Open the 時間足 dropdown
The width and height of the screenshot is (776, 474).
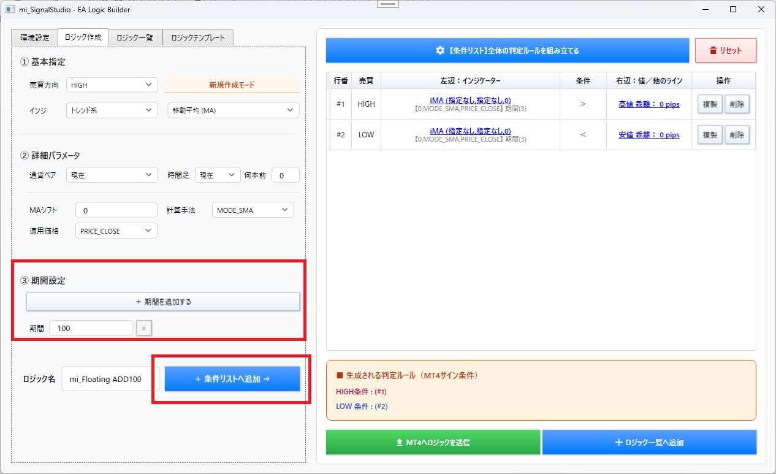(x=217, y=175)
